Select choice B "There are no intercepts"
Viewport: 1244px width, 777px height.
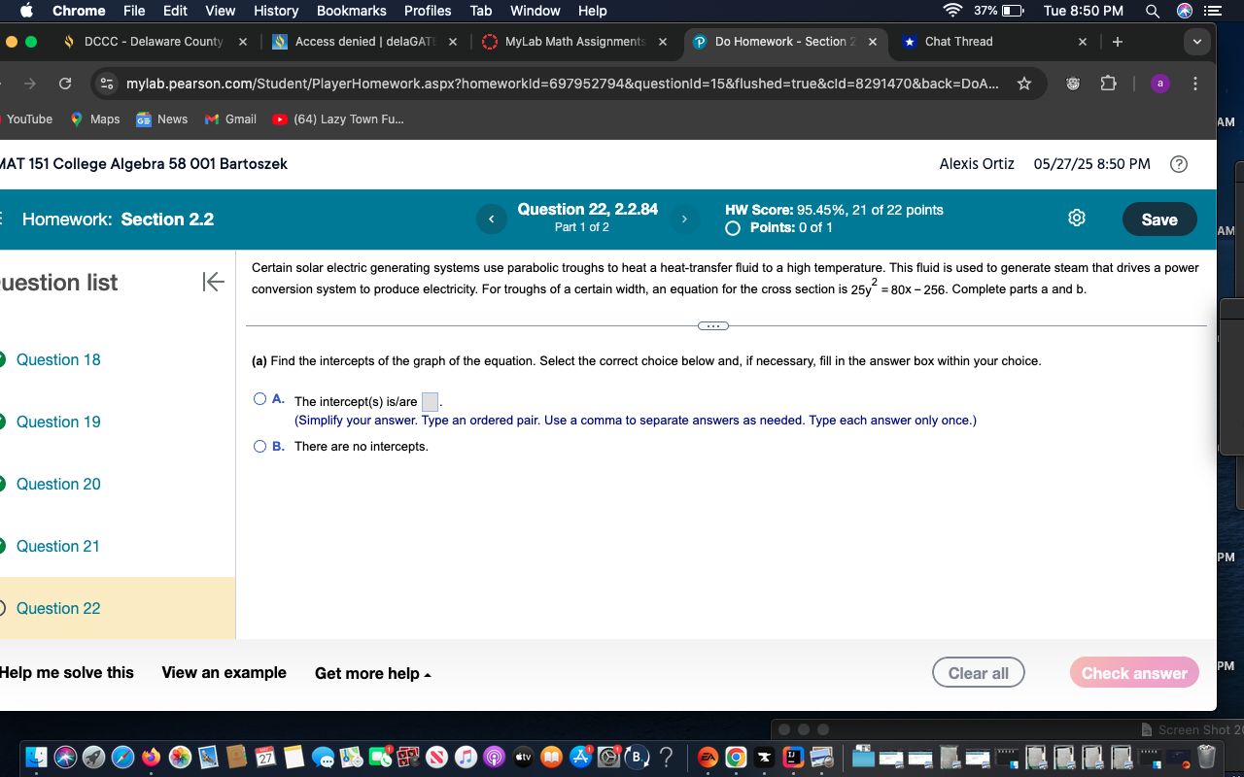[x=259, y=446]
